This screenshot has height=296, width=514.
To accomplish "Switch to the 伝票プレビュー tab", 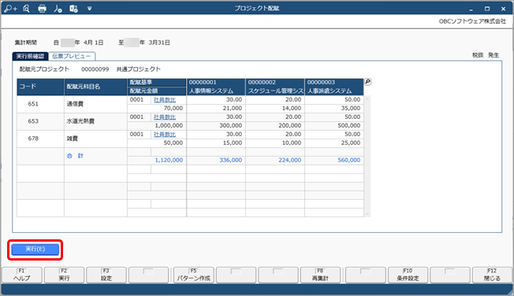I will pyautogui.click(x=72, y=57).
